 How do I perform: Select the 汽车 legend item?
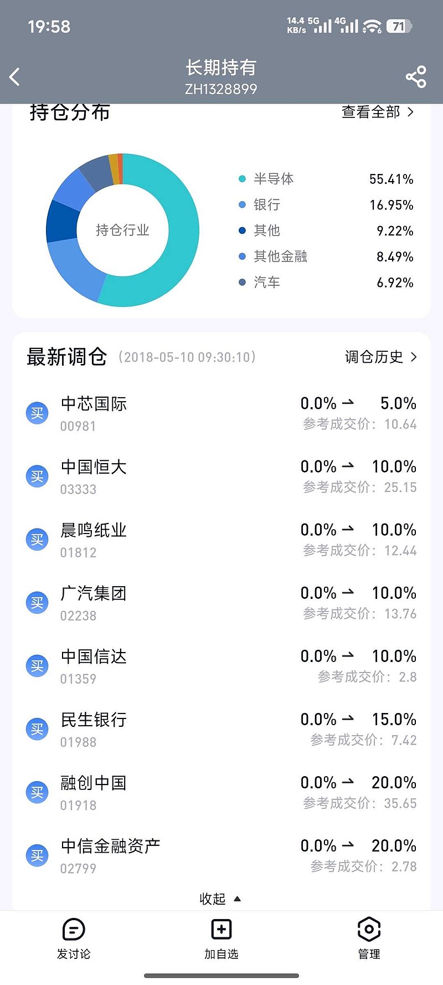coord(267,283)
